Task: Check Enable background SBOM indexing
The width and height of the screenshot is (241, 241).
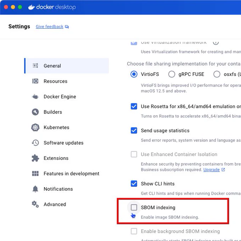Action: pyautogui.click(x=134, y=231)
